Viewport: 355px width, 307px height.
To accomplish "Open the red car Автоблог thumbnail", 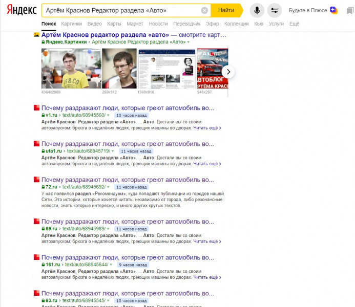I will (213, 69).
